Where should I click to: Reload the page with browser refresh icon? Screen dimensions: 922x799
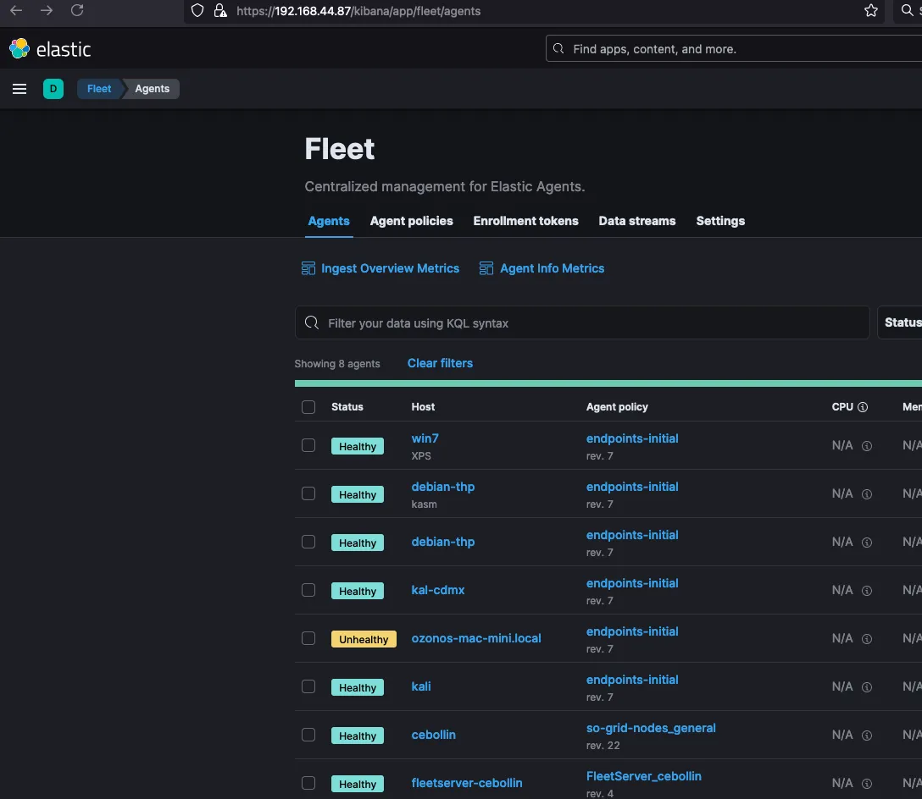coord(77,11)
